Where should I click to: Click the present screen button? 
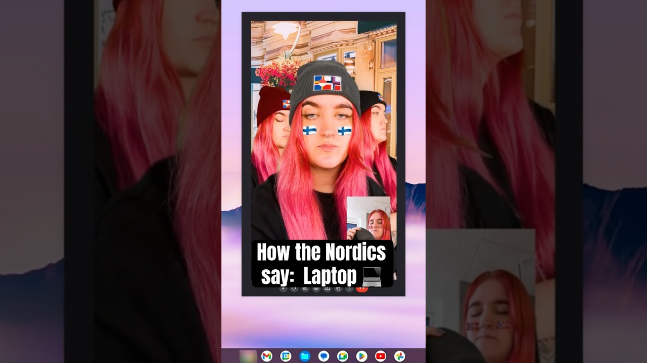pyautogui.click(x=328, y=289)
